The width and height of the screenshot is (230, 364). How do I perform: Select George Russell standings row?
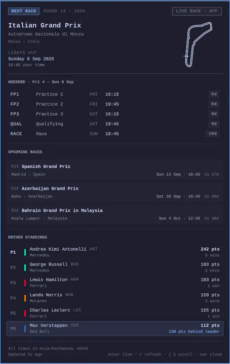point(115,267)
